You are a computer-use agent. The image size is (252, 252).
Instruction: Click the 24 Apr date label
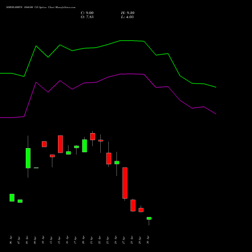point(115,240)
